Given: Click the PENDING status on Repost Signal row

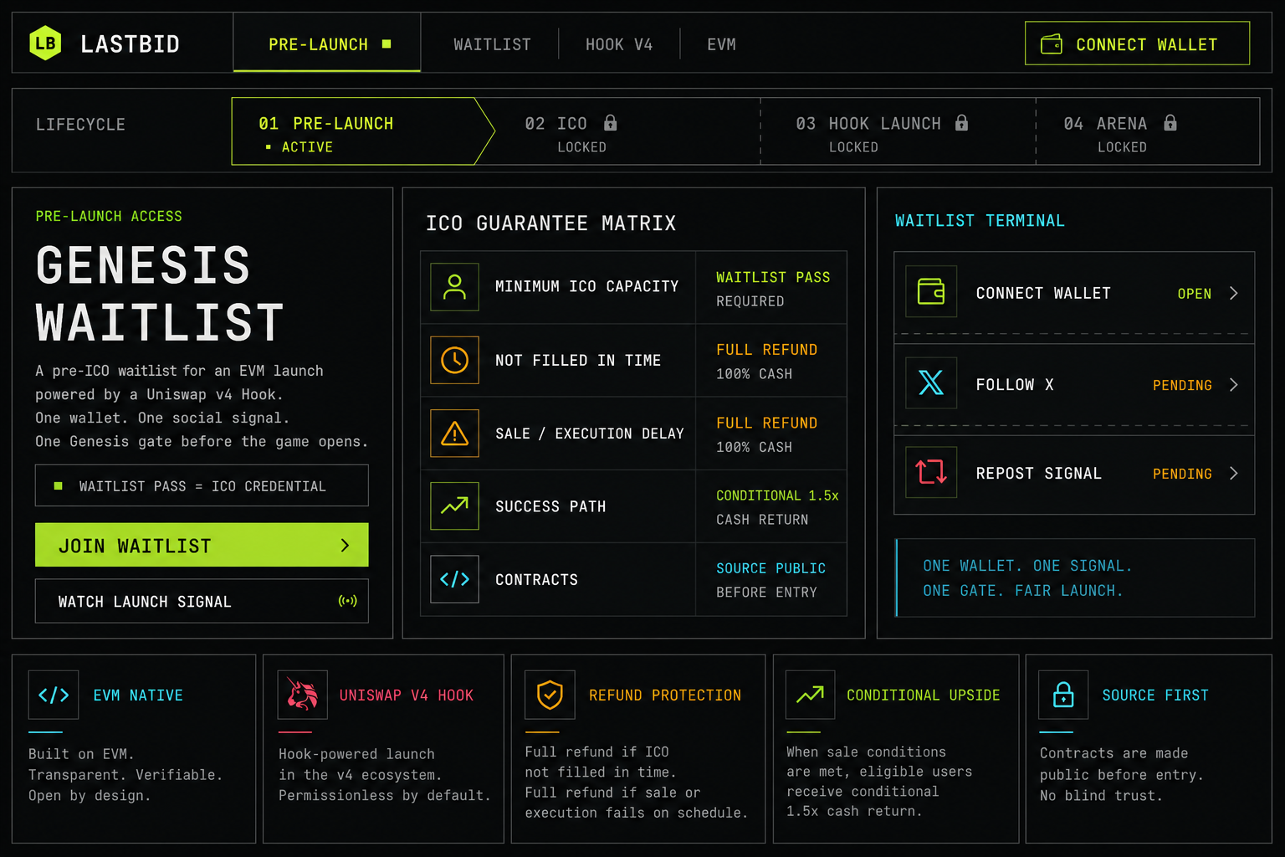Looking at the screenshot, I should click(x=1182, y=474).
